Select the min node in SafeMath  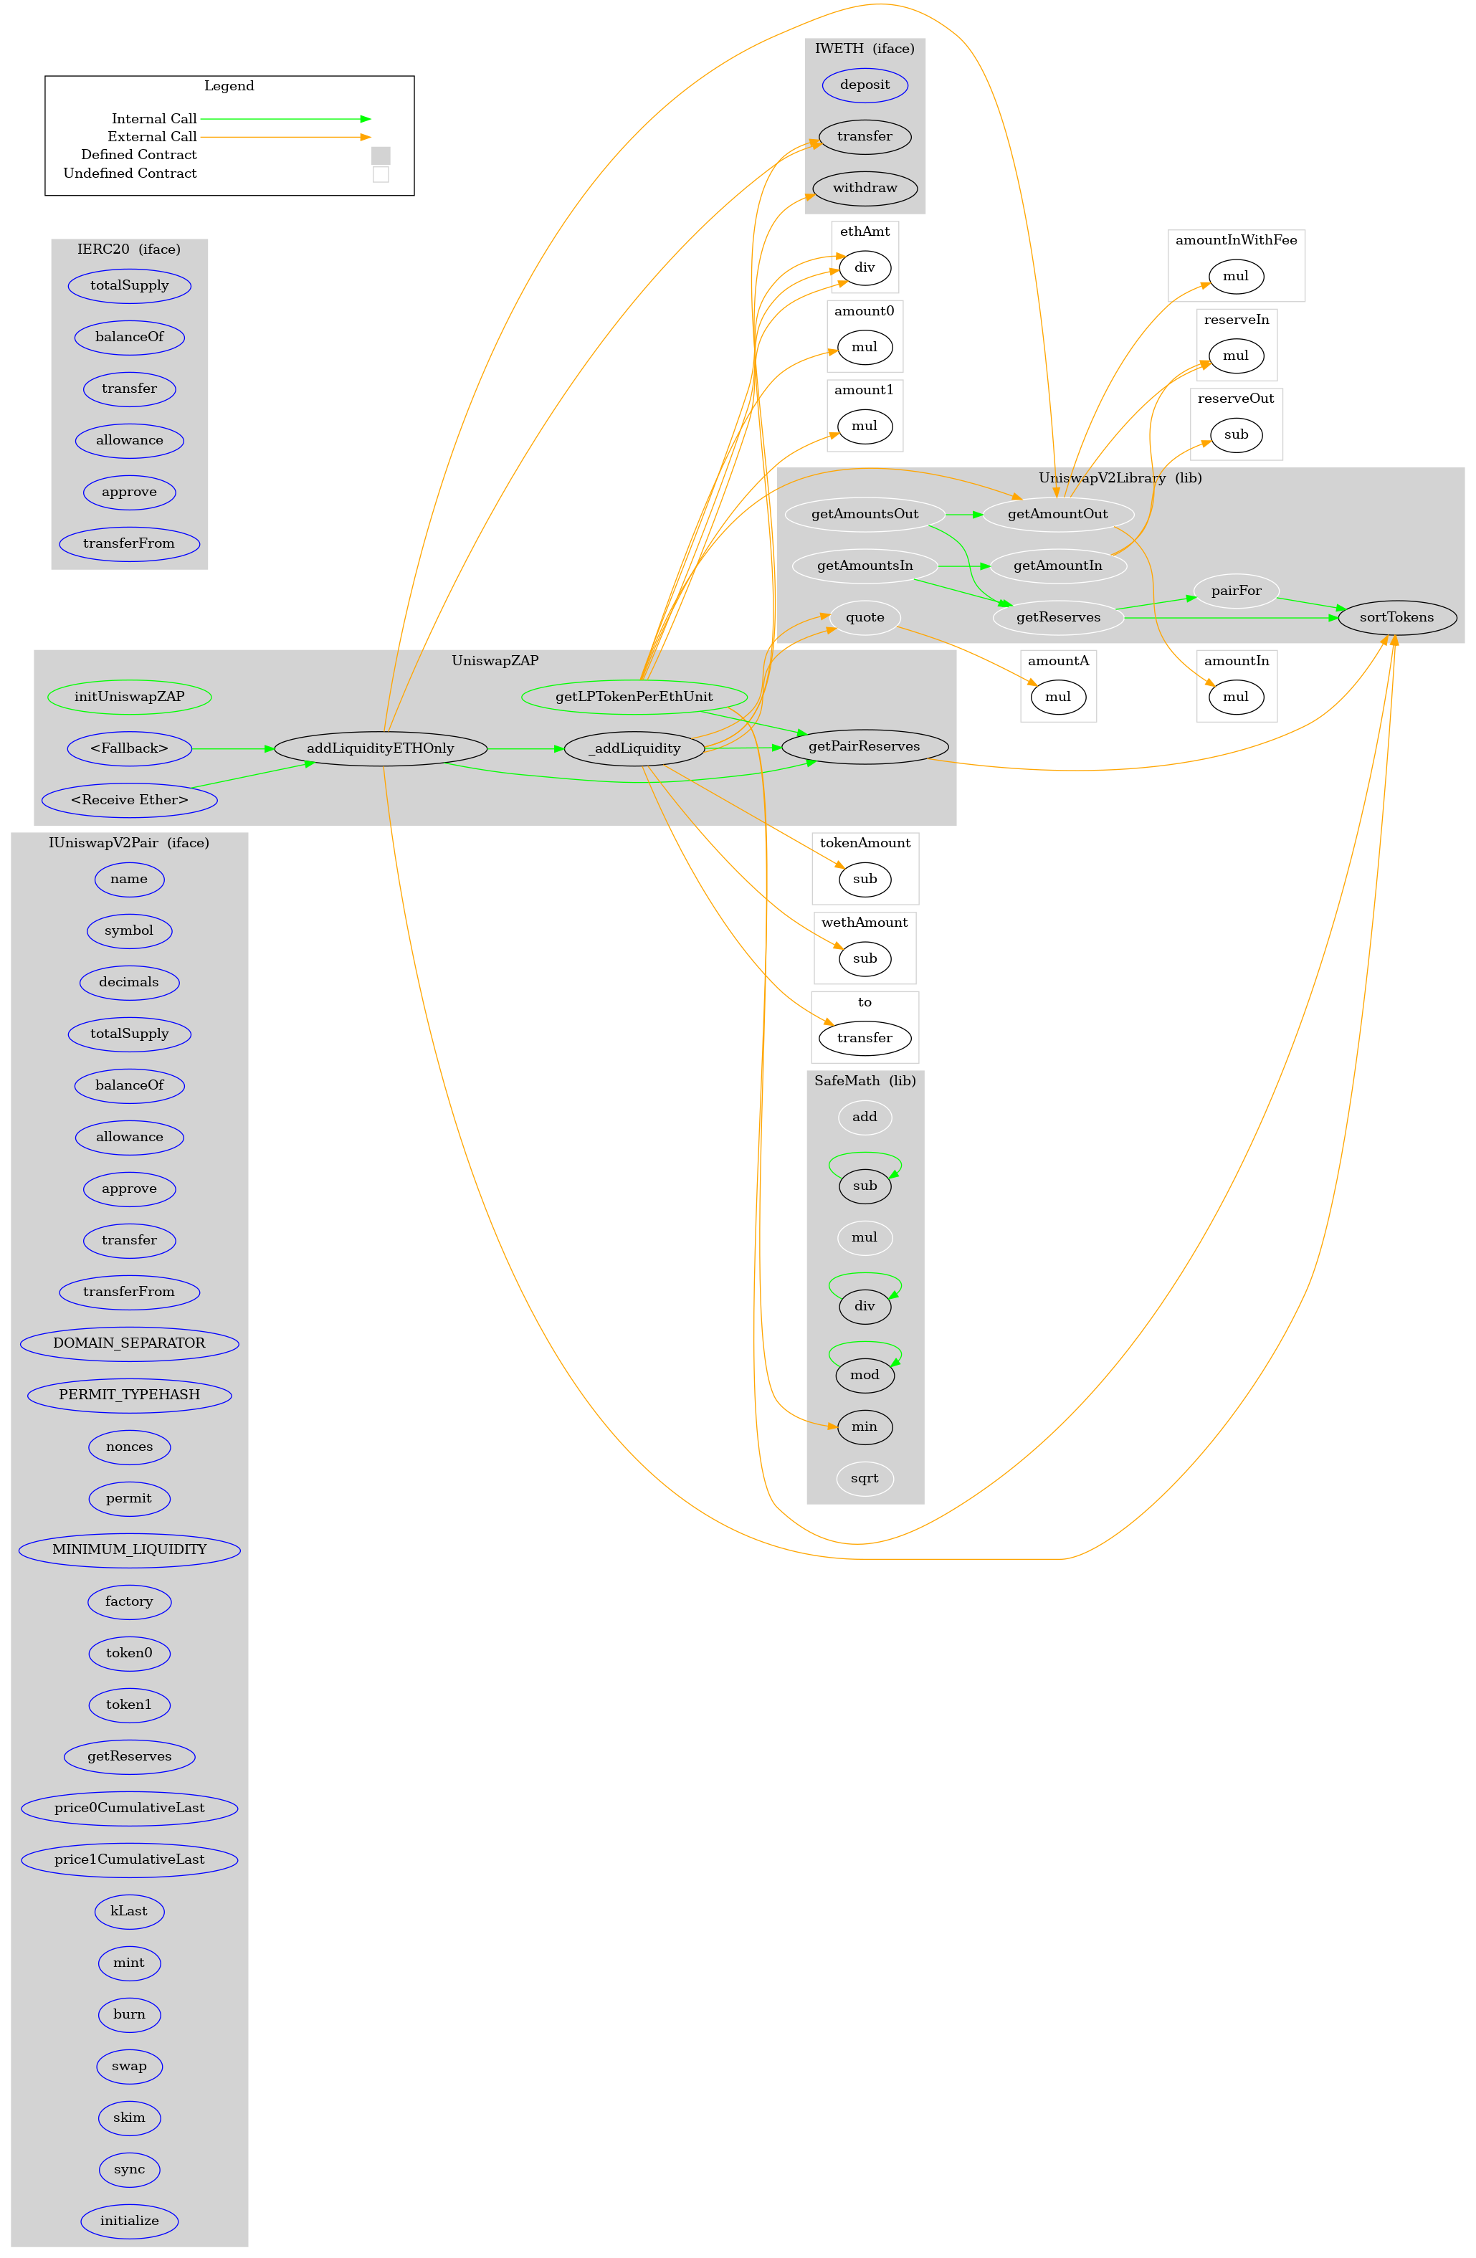[865, 1426]
